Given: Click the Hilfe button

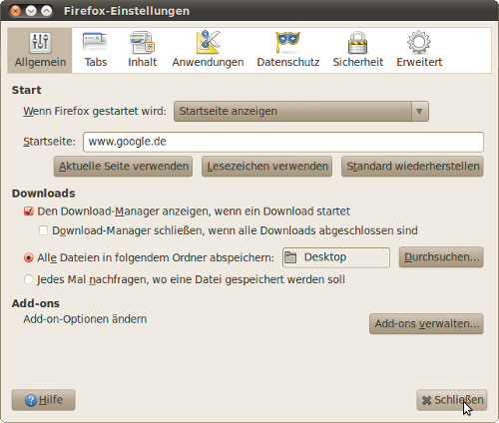Looking at the screenshot, I should tap(43, 400).
